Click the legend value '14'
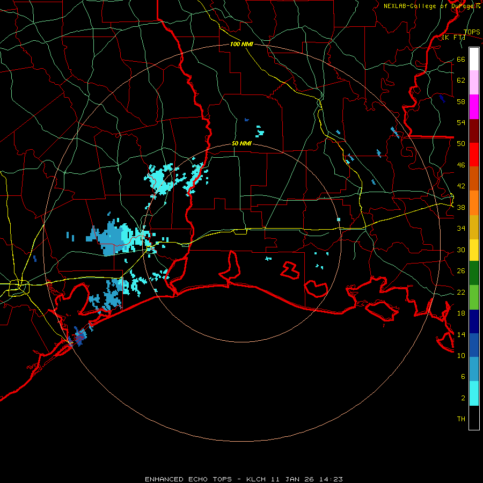The height and width of the screenshot is (483, 483). (x=461, y=334)
